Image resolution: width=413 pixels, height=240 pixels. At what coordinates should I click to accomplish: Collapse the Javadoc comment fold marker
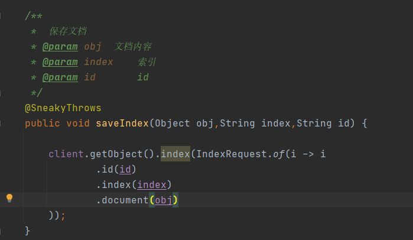pyautogui.click(x=1, y=16)
